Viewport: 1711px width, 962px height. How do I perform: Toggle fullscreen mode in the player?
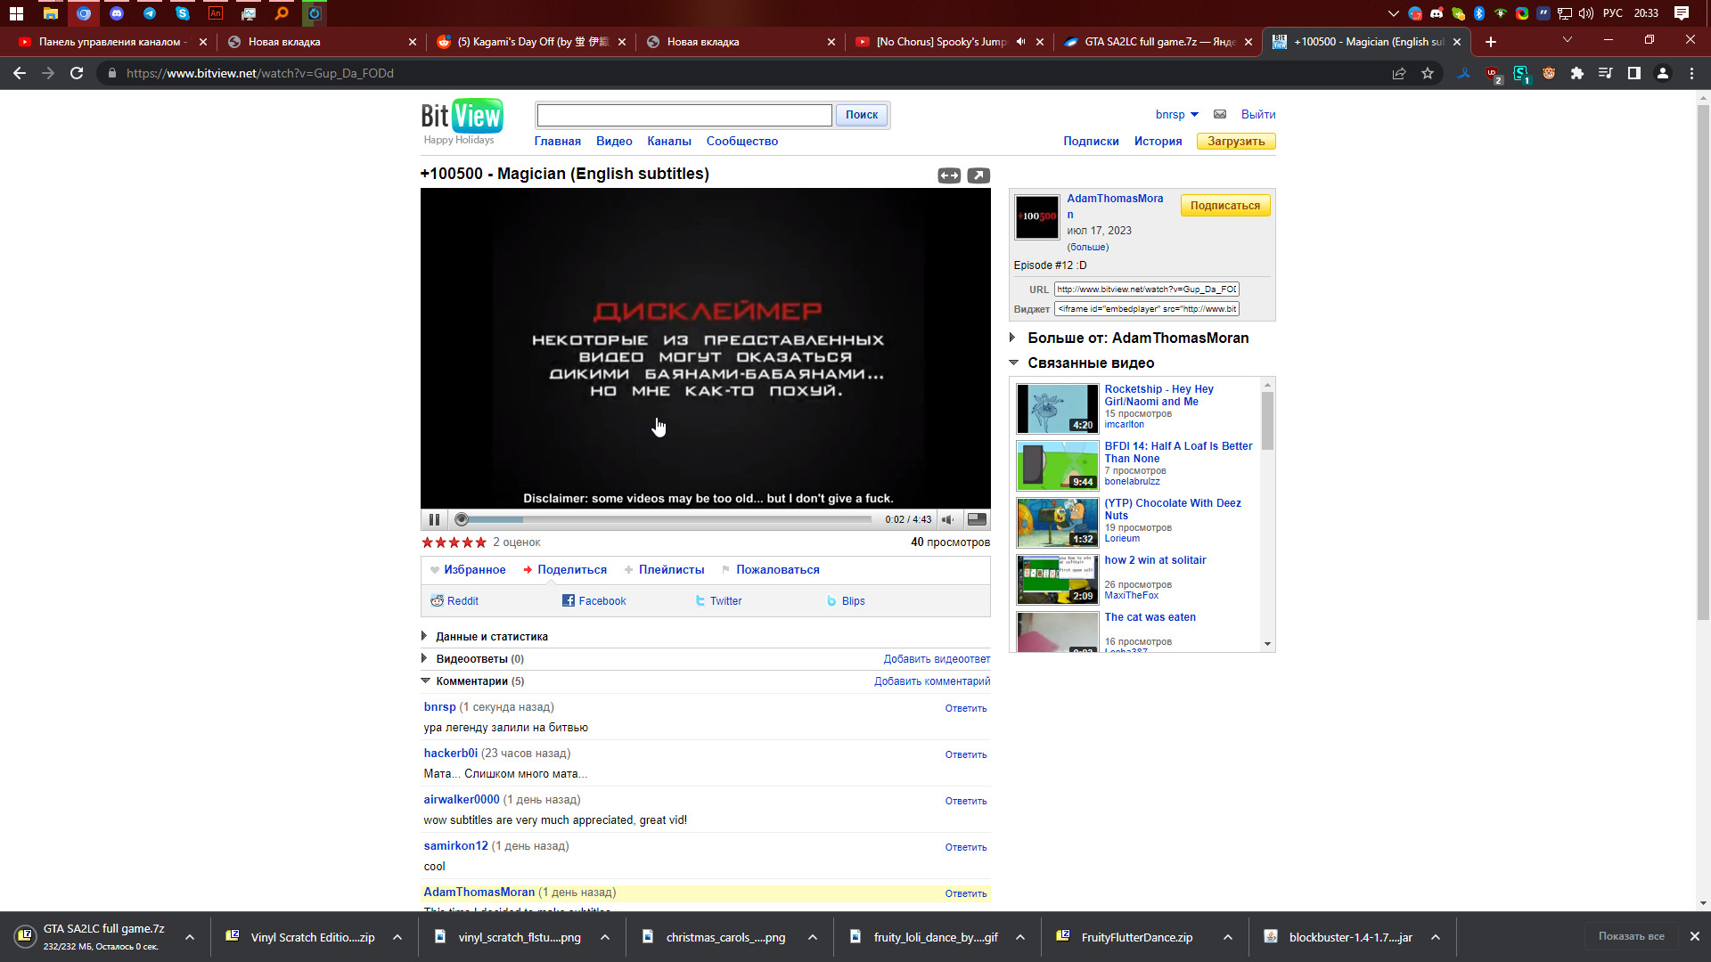coord(977,519)
